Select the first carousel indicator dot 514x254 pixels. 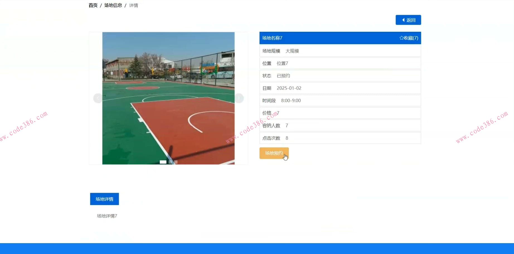163,162
